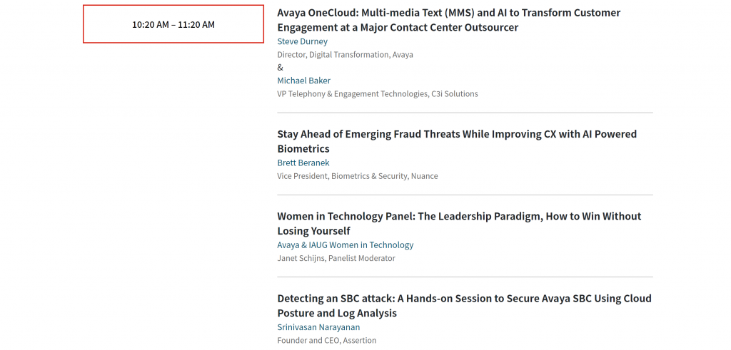This screenshot has height=350, width=731.
Task: Click the Women in Technology Panel title
Action: [x=459, y=223]
